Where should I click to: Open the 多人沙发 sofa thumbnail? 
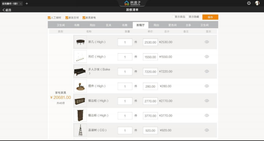[x=80, y=71]
